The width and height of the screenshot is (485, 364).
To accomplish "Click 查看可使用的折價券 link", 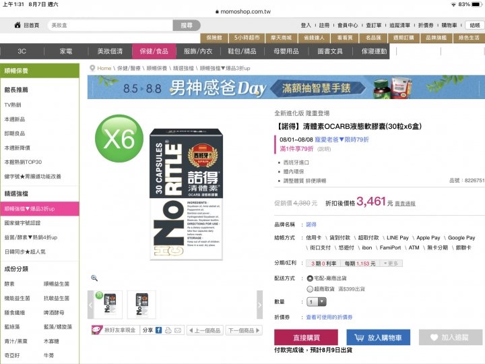I will click(329, 317).
